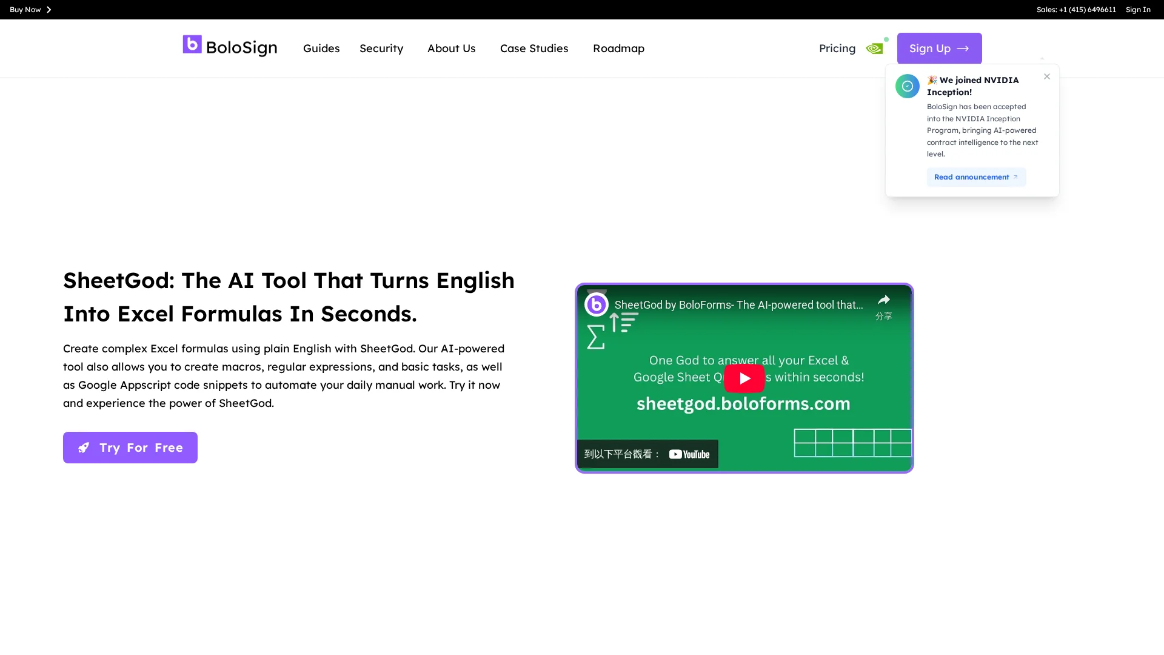The height and width of the screenshot is (655, 1164).
Task: Open the Guides menu
Action: (321, 49)
